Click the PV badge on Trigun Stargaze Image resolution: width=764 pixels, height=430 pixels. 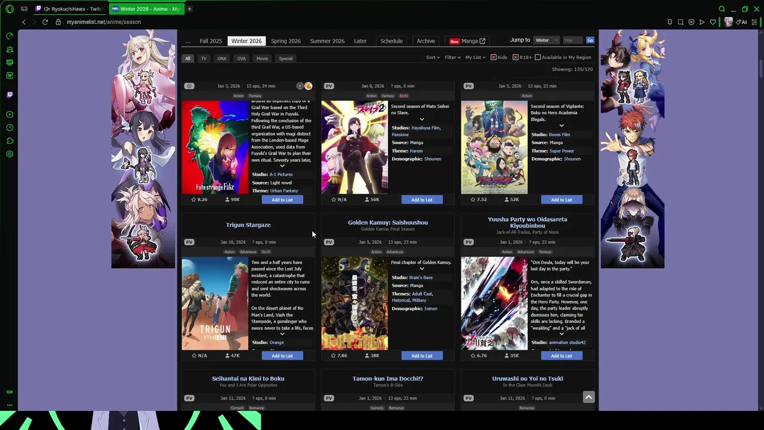(x=189, y=242)
